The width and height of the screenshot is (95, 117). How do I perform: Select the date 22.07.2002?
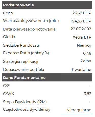click(x=81, y=29)
